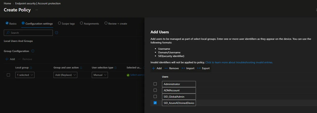317x113 pixels.
Task: Click the Administrator user text field
Action: (x=179, y=84)
